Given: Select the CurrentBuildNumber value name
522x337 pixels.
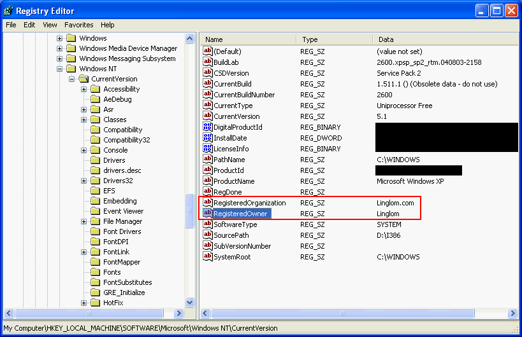Looking at the screenshot, I should [244, 95].
